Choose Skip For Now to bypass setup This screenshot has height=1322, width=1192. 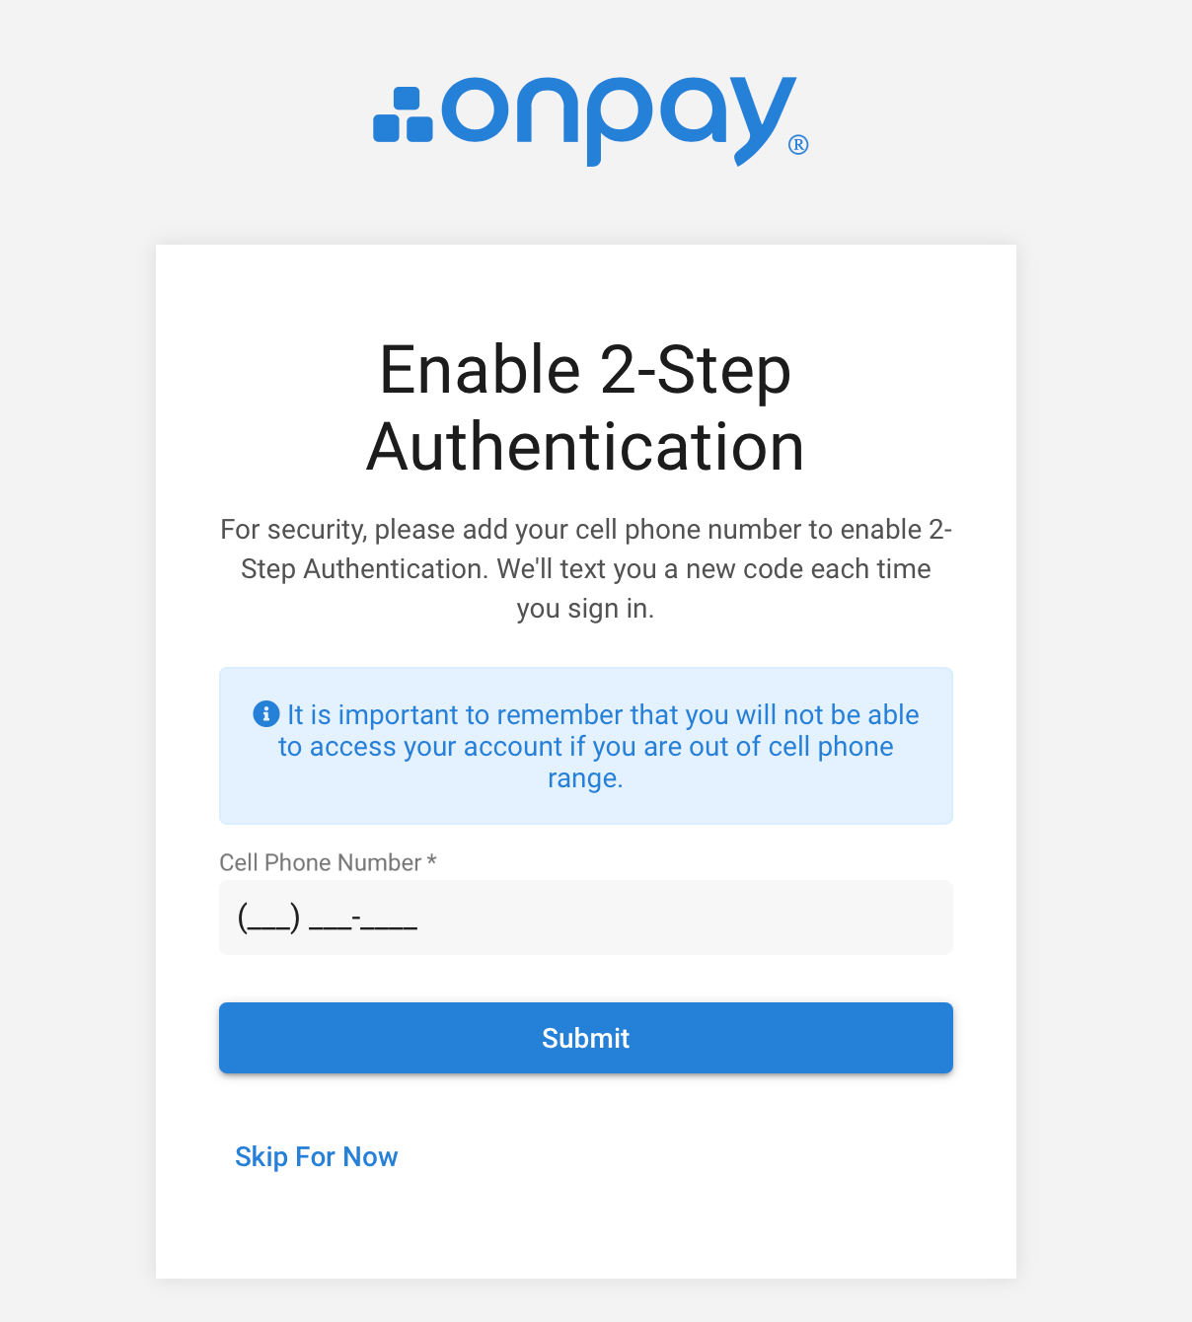pos(316,1156)
